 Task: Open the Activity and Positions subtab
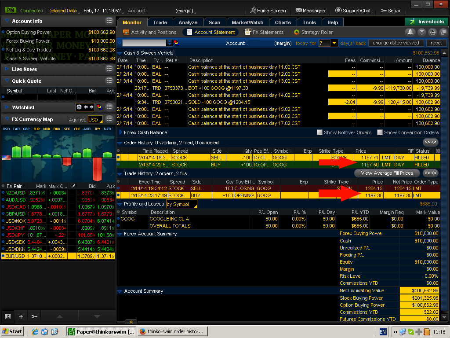[149, 32]
